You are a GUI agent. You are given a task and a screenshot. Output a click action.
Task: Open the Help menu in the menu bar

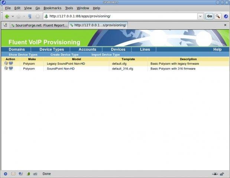click(97, 8)
